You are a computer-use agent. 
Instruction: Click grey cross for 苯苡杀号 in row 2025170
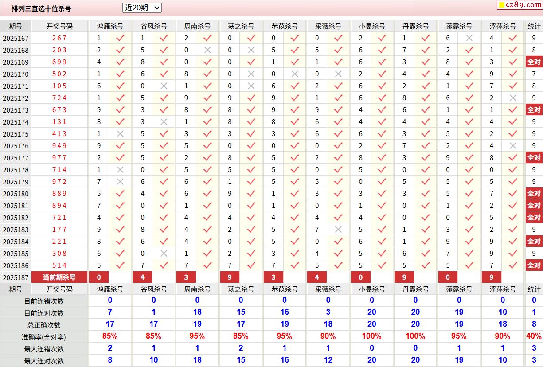[295, 74]
